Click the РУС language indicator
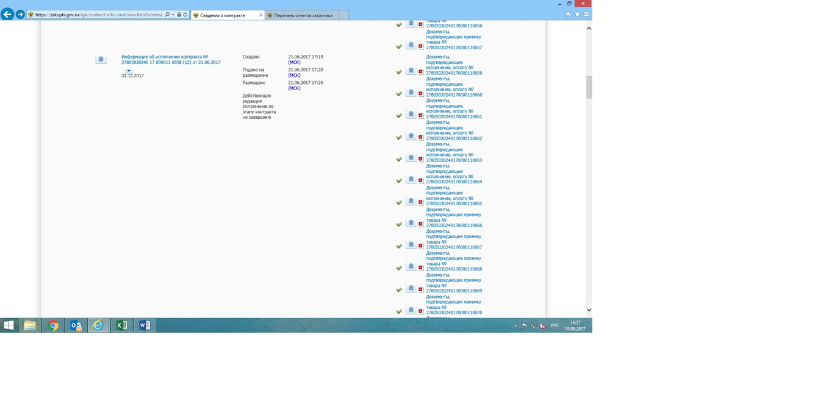 (x=555, y=326)
